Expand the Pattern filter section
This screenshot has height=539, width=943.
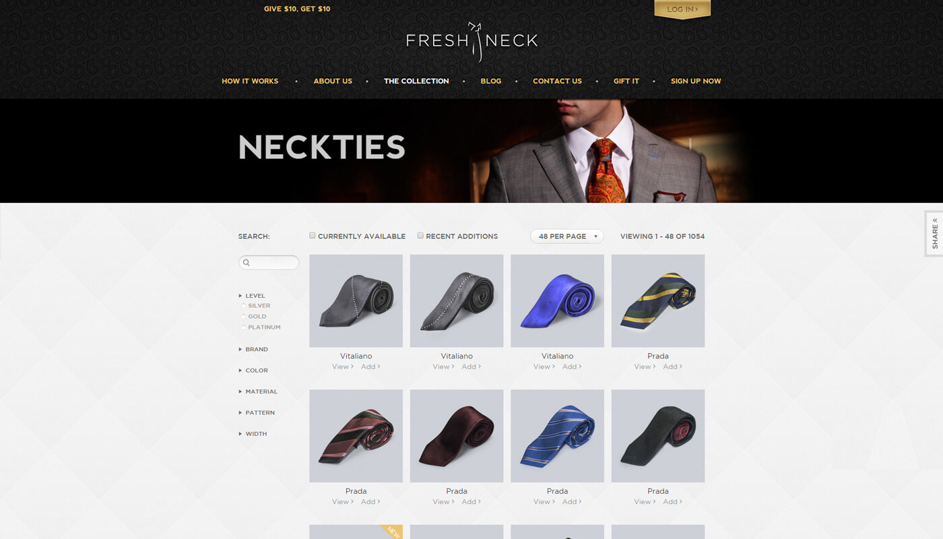coord(257,412)
